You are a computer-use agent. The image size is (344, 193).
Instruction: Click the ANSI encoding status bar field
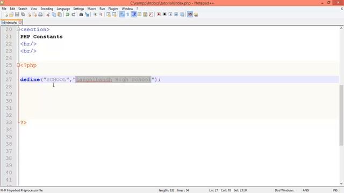pyautogui.click(x=306, y=190)
